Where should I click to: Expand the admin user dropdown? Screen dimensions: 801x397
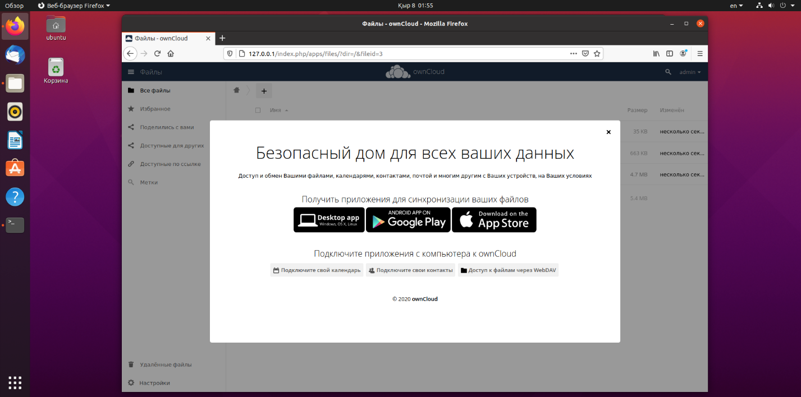tap(690, 72)
